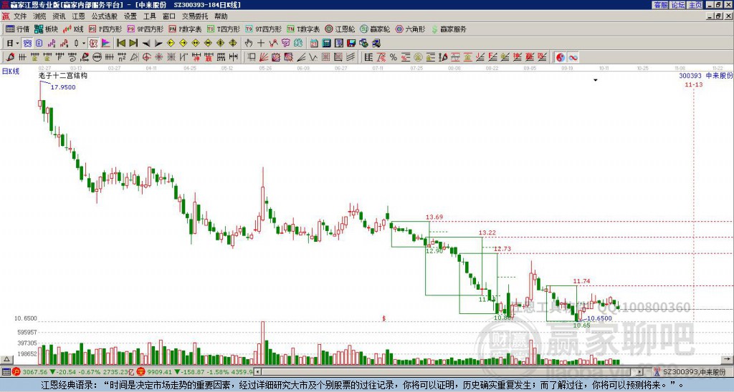Open the 赢家轮 wheel tool

(x=376, y=29)
